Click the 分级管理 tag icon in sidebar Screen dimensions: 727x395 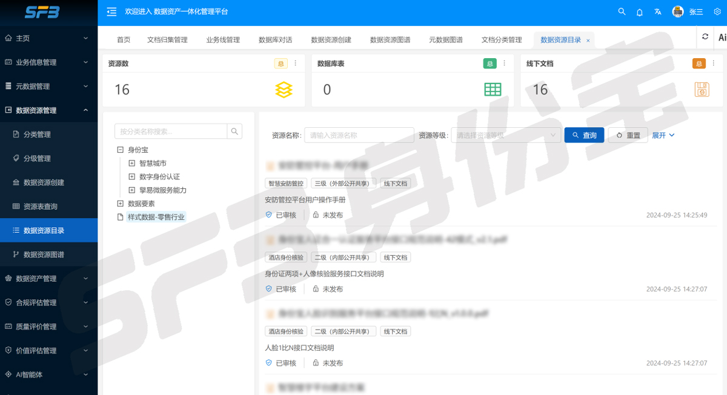pos(16,158)
